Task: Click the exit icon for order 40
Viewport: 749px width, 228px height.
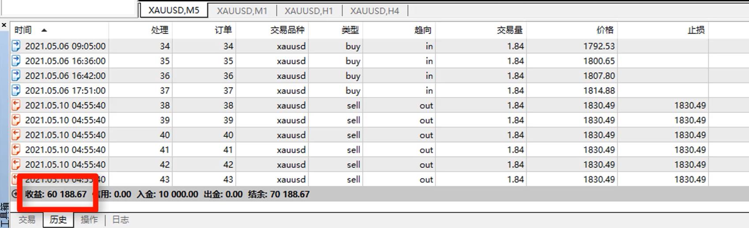Action: 16,135
